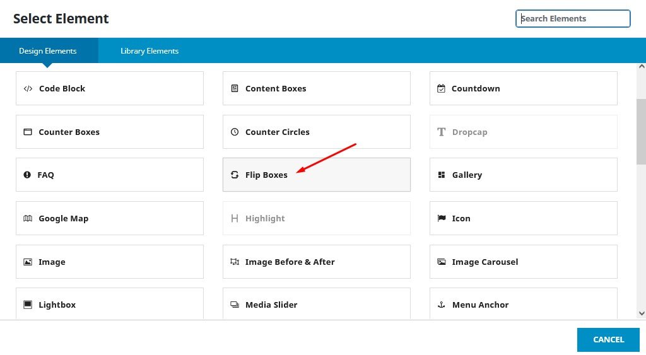Select the Content Boxes icon
Viewport: 646px width, 355px height.
pyautogui.click(x=235, y=89)
